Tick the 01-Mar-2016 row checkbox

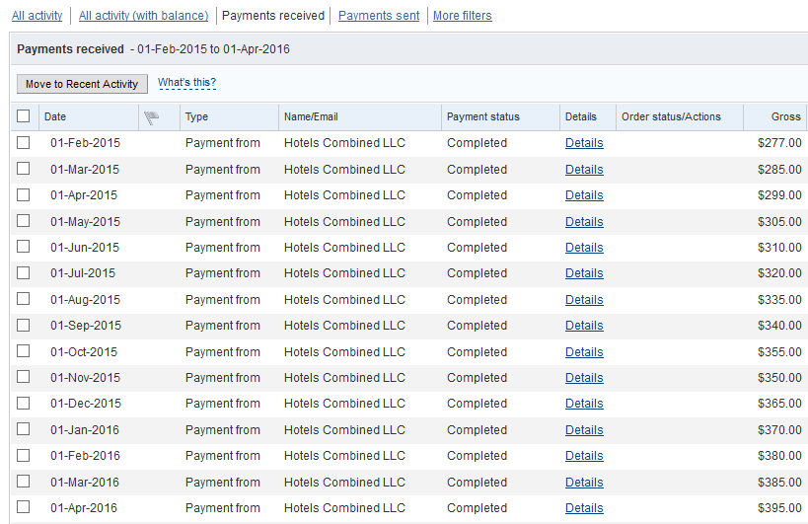(x=24, y=482)
